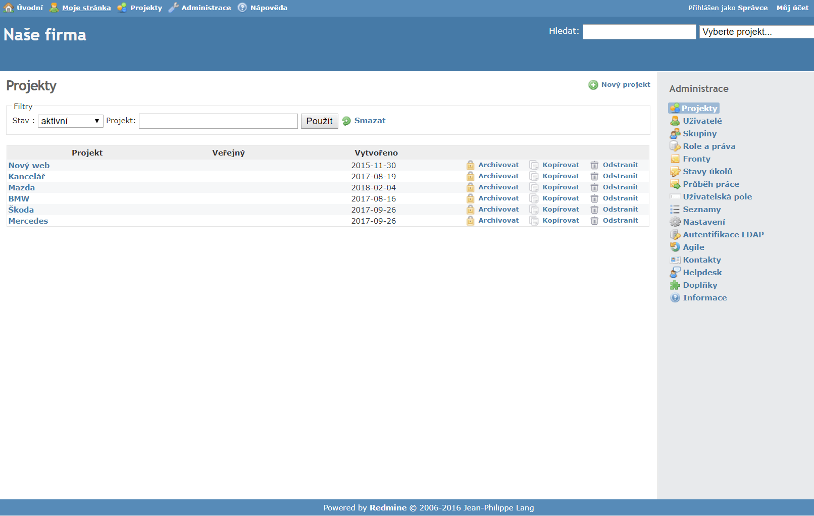Open the Mercedes project link
The width and height of the screenshot is (814, 516).
28,221
